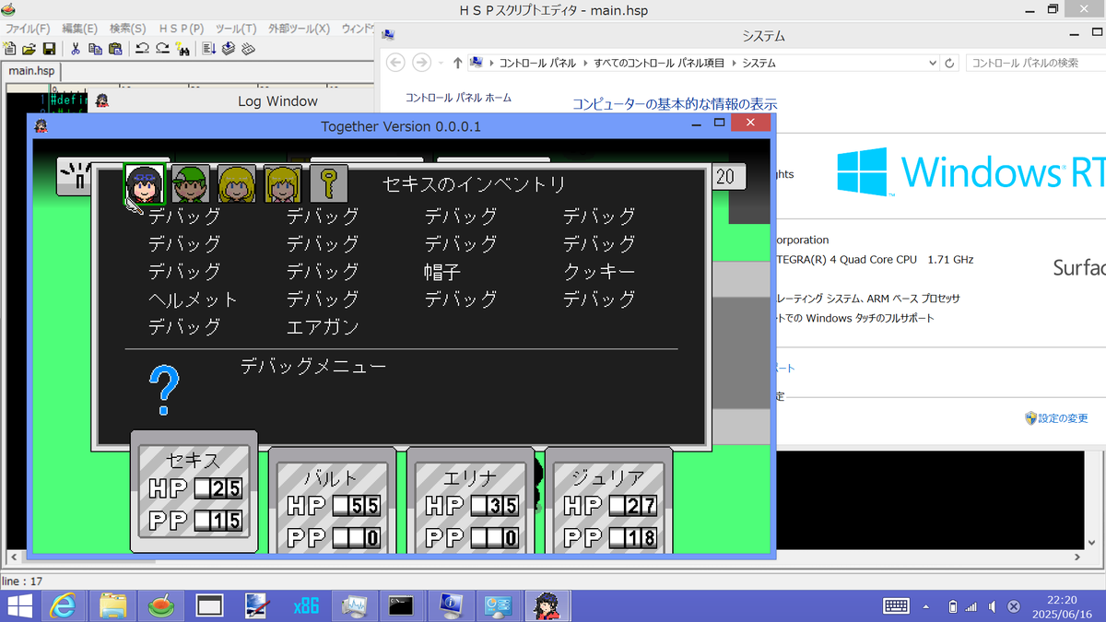Switch to the Together game taskbar icon
This screenshot has height=622, width=1106.
[547, 605]
